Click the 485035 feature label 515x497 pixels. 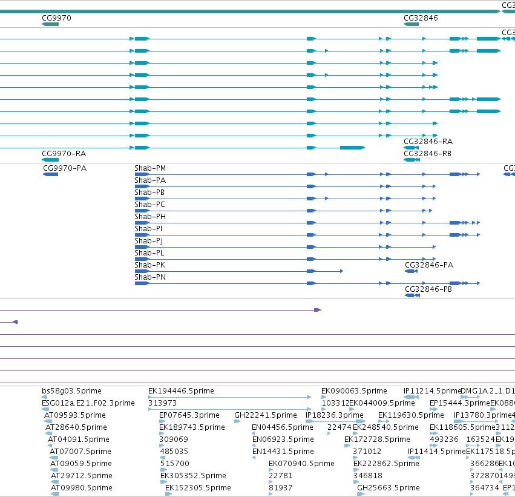pyautogui.click(x=174, y=452)
